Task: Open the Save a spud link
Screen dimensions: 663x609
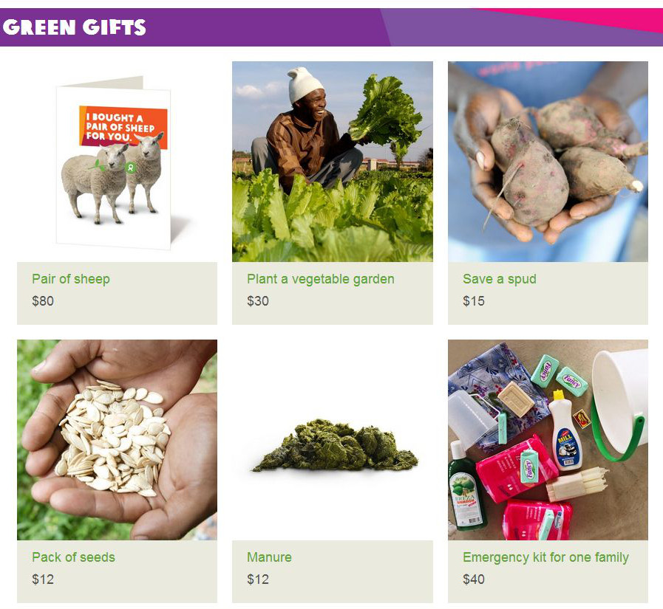Action: (x=500, y=279)
